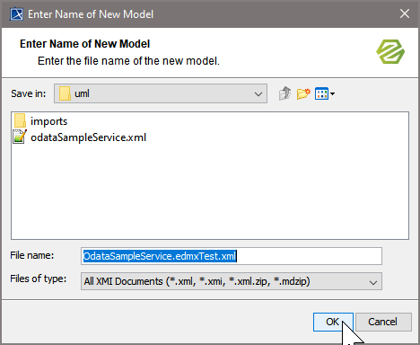The image size is (420, 345).
Task: Close the Enter Name of New Model dialog
Action: [x=405, y=13]
